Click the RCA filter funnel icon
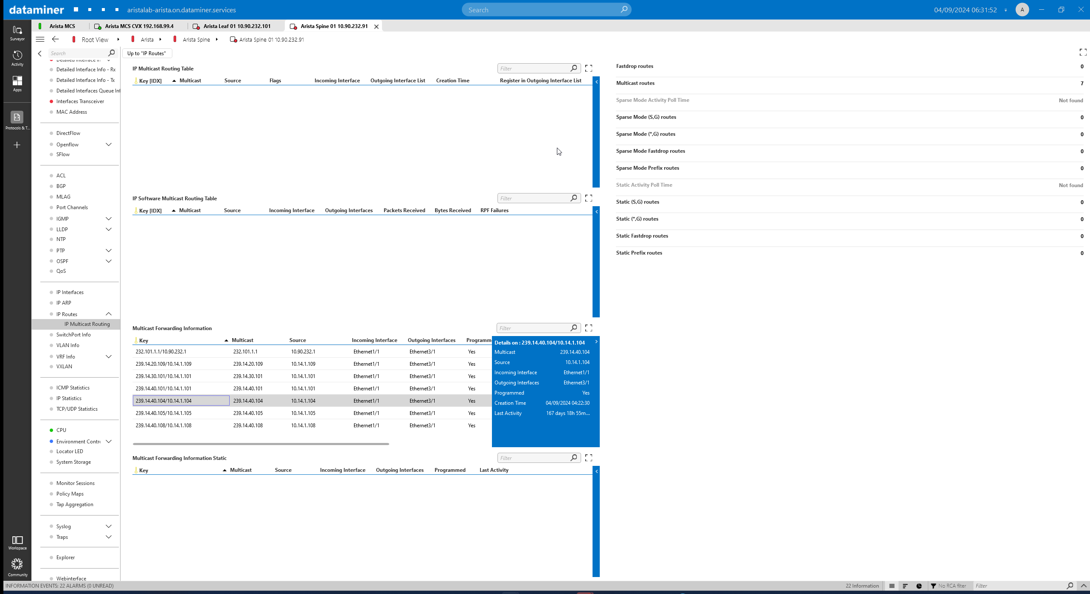The image size is (1090, 594). [x=933, y=586]
